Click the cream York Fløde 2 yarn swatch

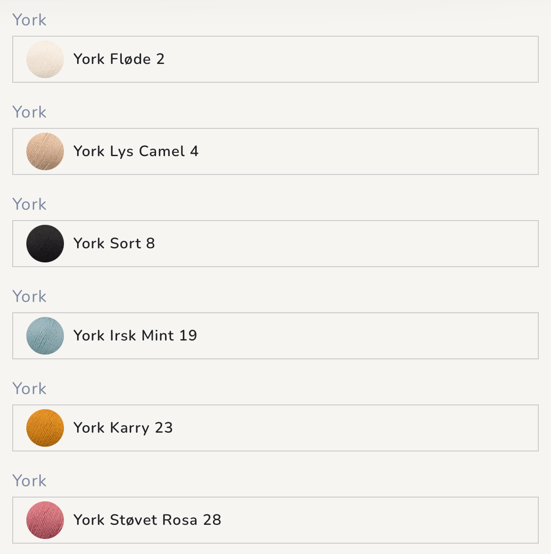[45, 59]
